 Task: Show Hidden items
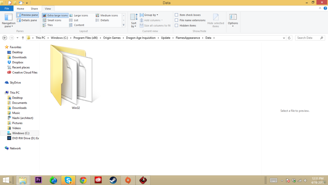point(176,25)
